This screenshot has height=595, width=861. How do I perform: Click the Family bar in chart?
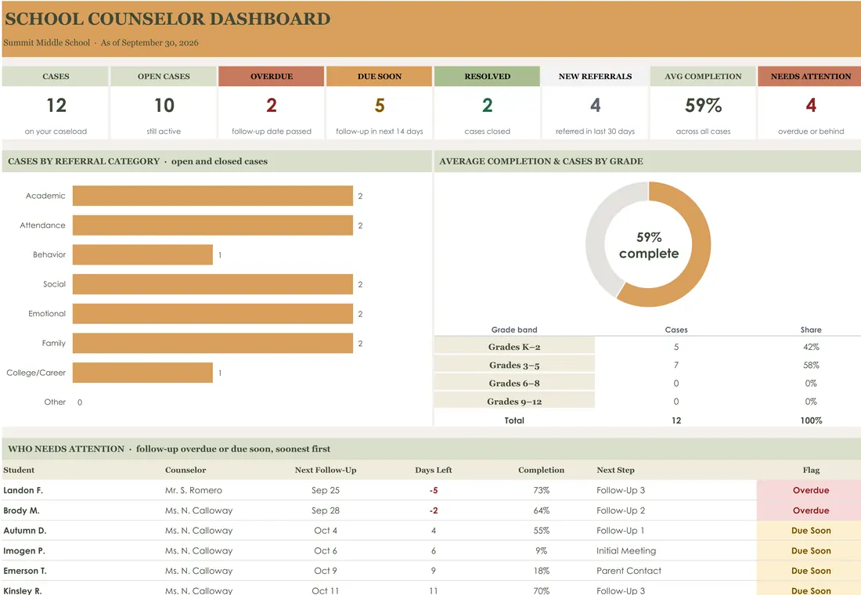212,343
